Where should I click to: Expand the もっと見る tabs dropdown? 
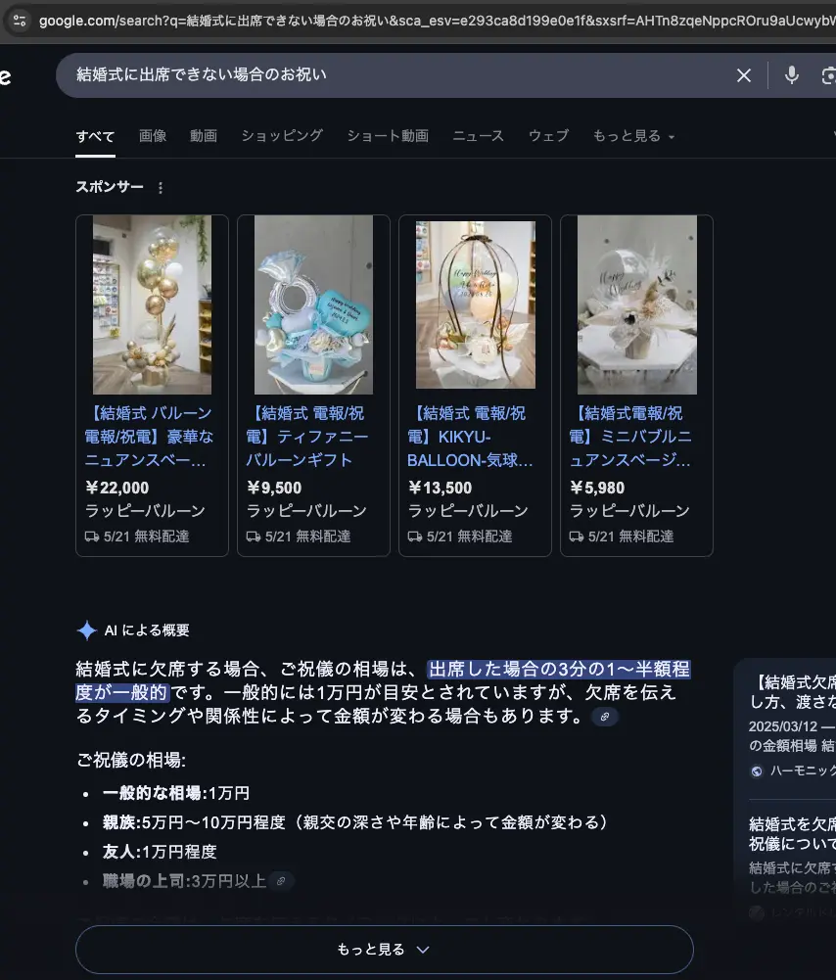point(633,136)
